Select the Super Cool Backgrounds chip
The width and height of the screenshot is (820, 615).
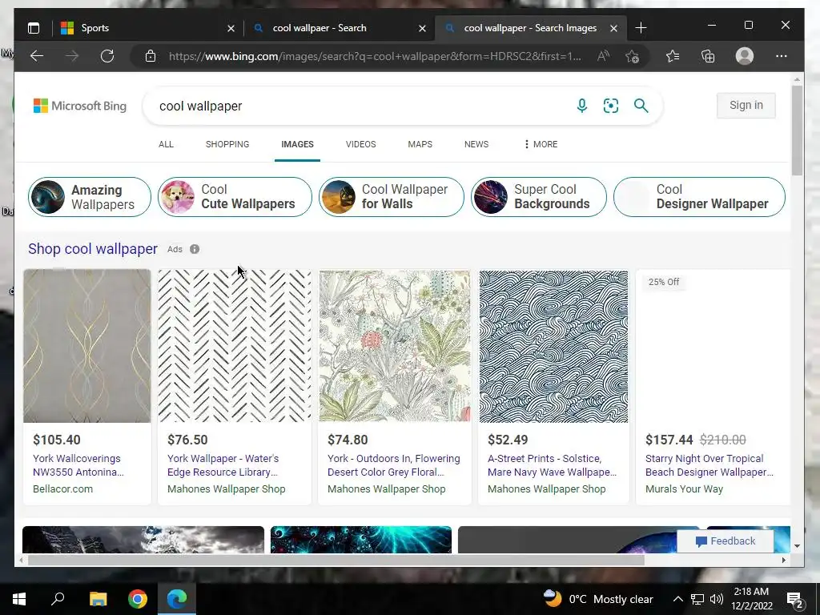[539, 197]
